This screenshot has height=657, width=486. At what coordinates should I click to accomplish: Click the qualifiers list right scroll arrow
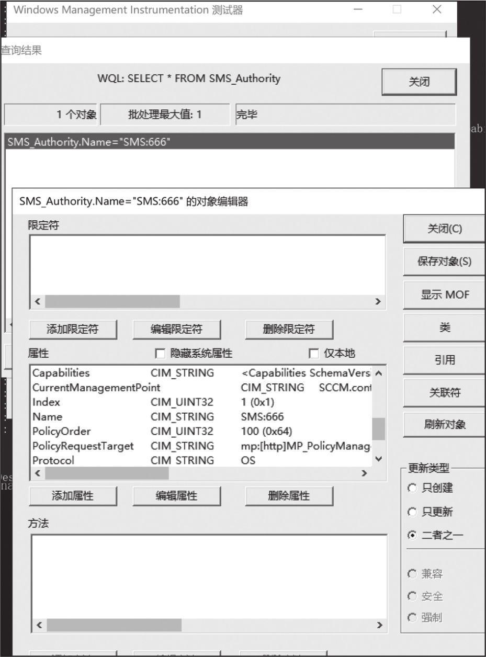tap(378, 301)
